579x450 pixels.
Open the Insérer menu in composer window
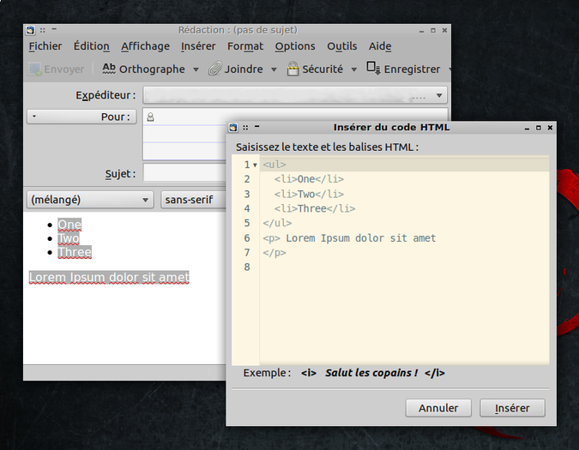click(198, 46)
